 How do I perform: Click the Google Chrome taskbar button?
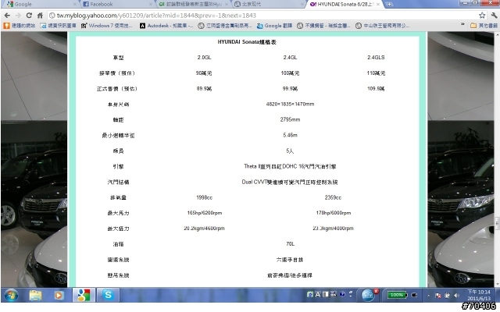tap(84, 295)
